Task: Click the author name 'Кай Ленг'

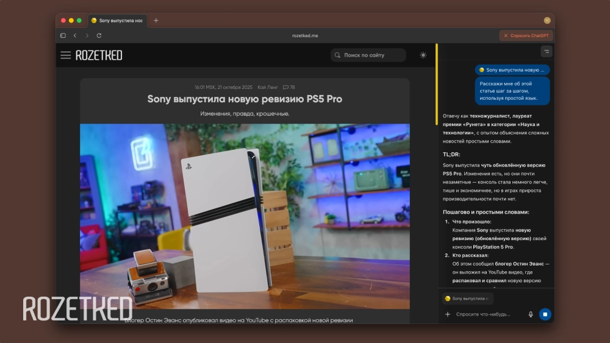Action: pyautogui.click(x=268, y=88)
